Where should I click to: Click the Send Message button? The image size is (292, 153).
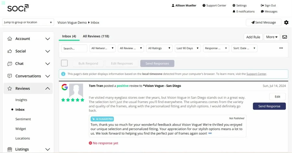point(263,22)
